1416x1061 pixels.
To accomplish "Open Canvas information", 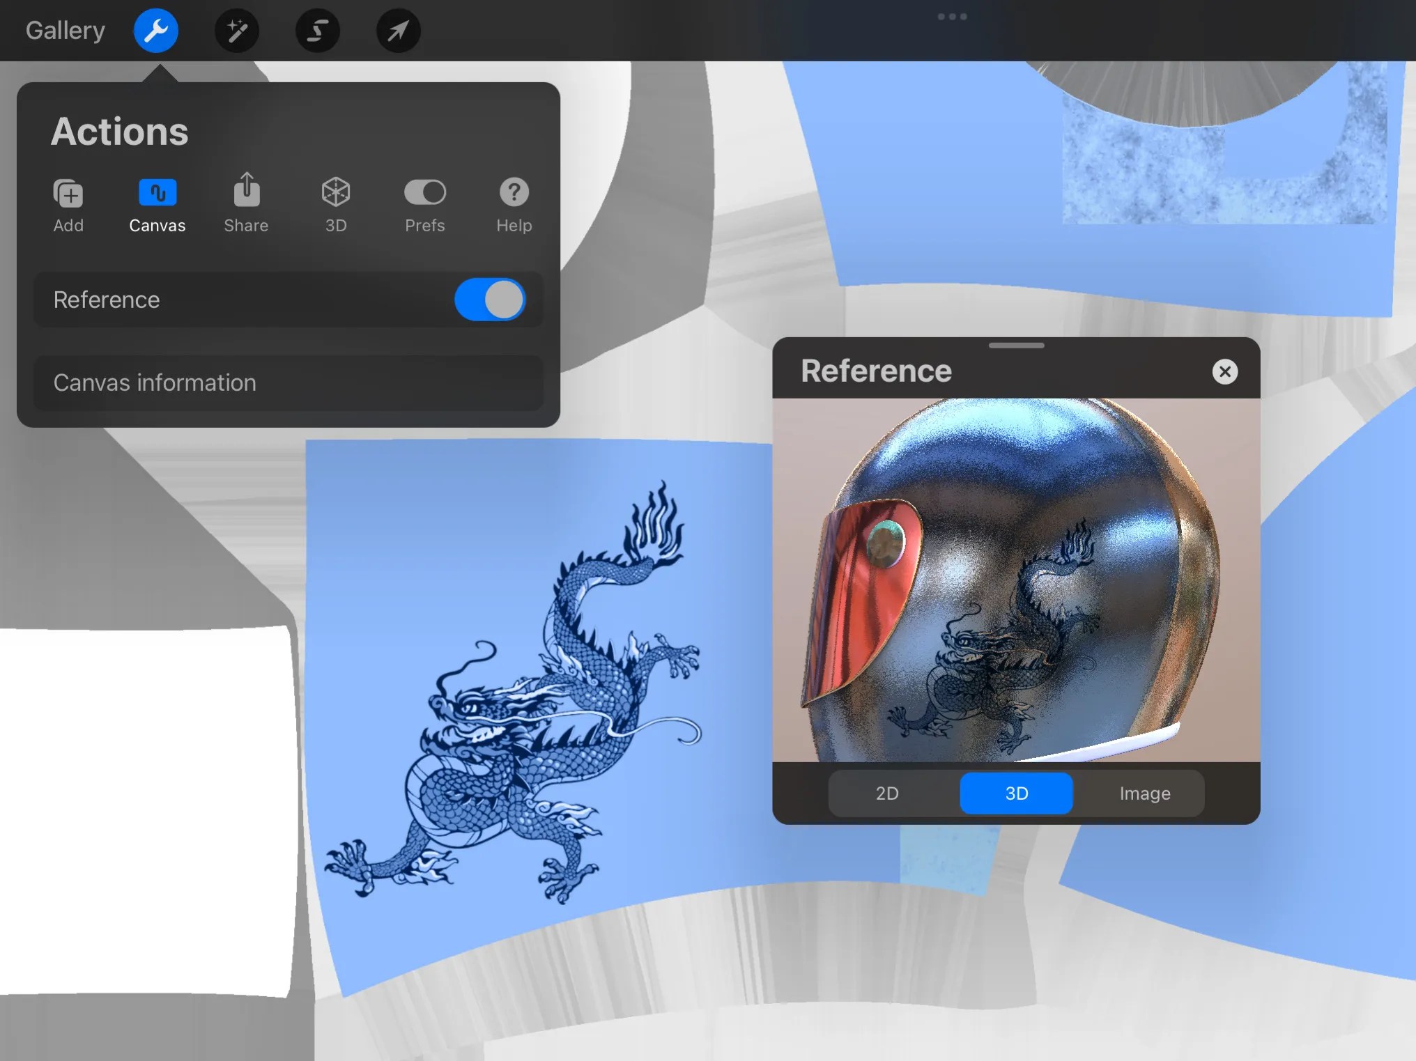I will 288,383.
